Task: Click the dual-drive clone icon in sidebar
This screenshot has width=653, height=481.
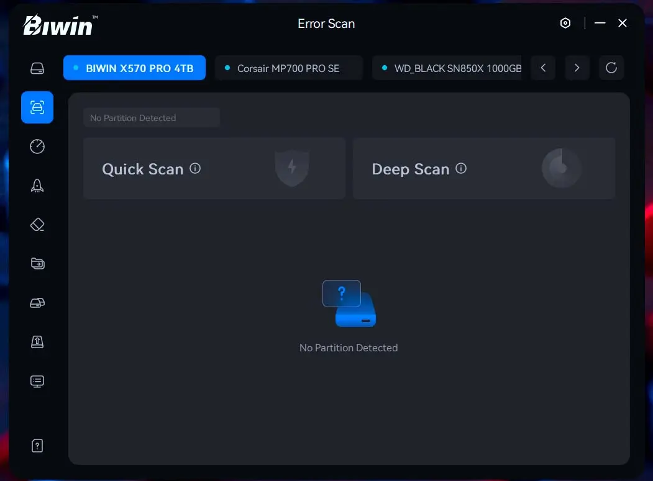Action: (x=37, y=303)
